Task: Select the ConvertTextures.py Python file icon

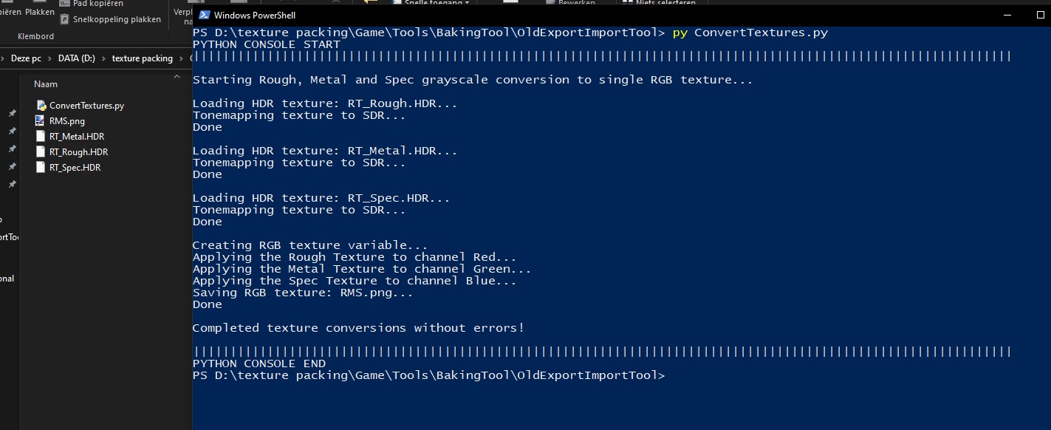Action: pyautogui.click(x=41, y=106)
